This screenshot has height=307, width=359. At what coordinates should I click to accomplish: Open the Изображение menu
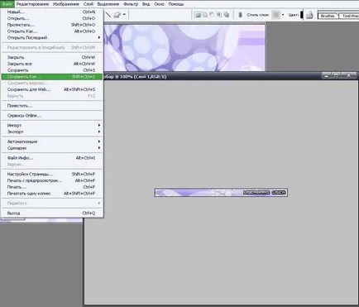(x=66, y=4)
